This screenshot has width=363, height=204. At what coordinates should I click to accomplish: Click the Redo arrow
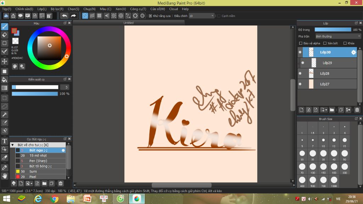tap(73, 16)
